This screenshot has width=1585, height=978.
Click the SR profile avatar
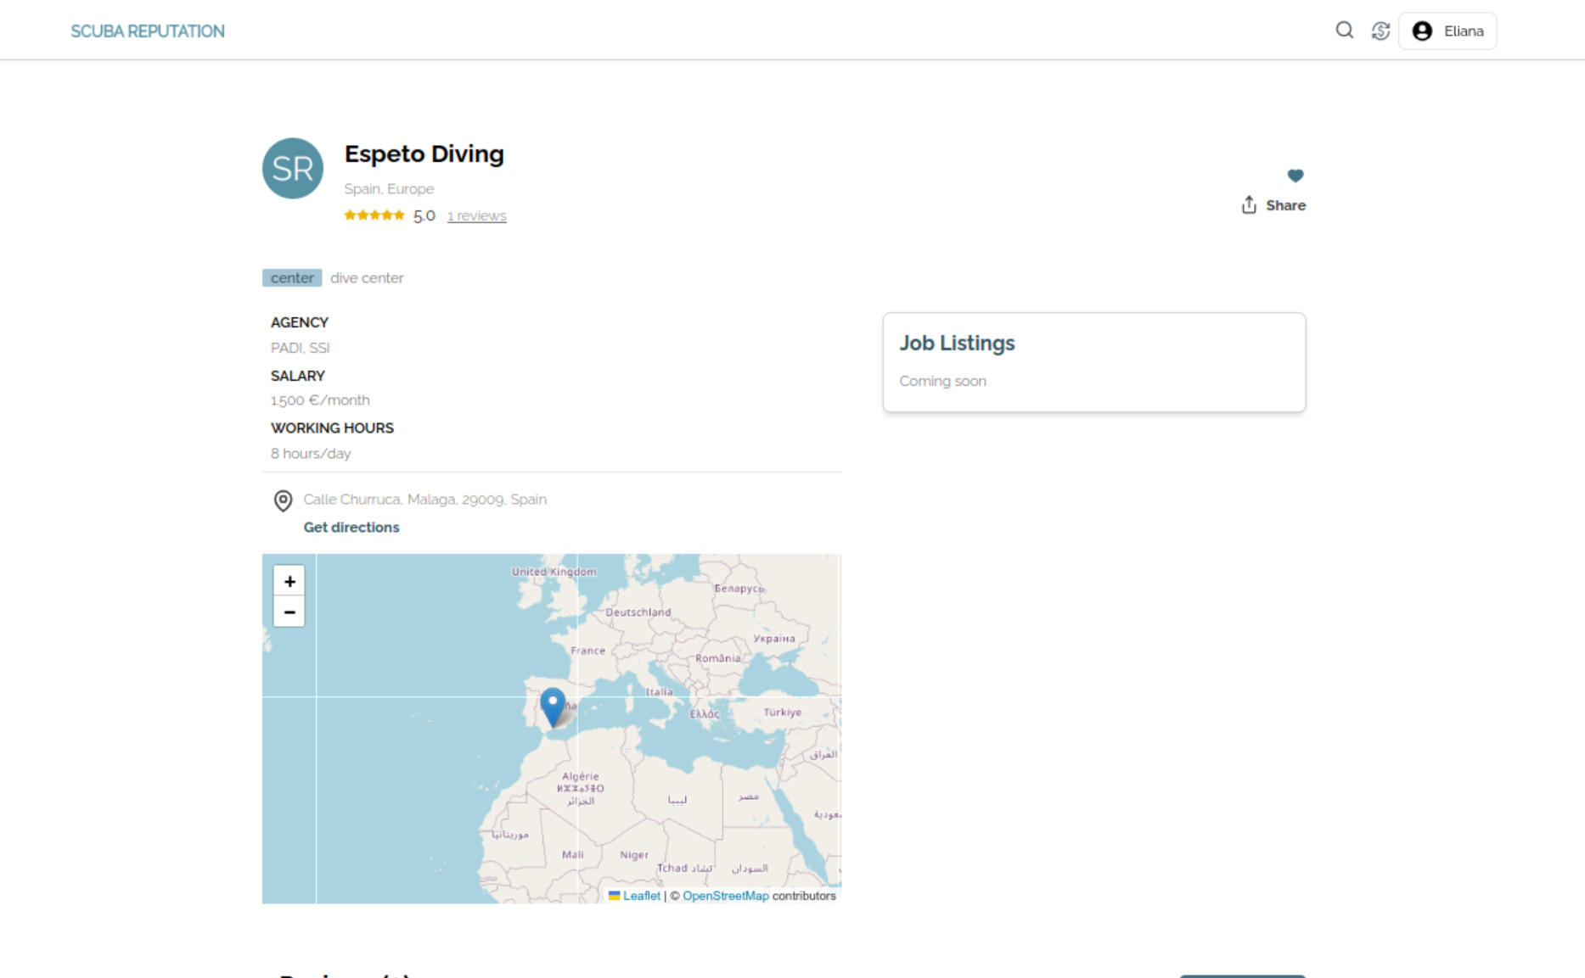(x=293, y=168)
